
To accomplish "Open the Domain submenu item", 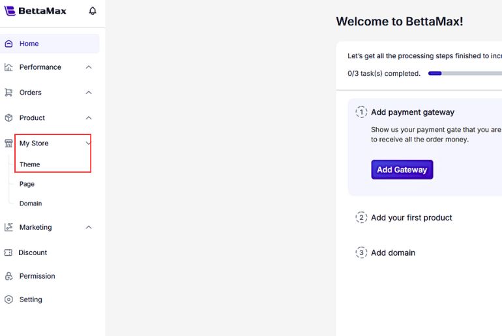I will (x=31, y=204).
